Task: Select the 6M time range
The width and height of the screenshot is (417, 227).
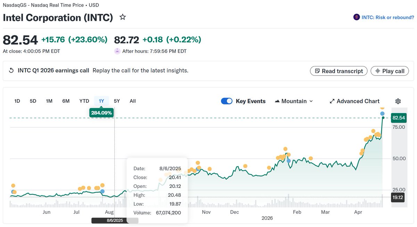Action: (x=66, y=101)
